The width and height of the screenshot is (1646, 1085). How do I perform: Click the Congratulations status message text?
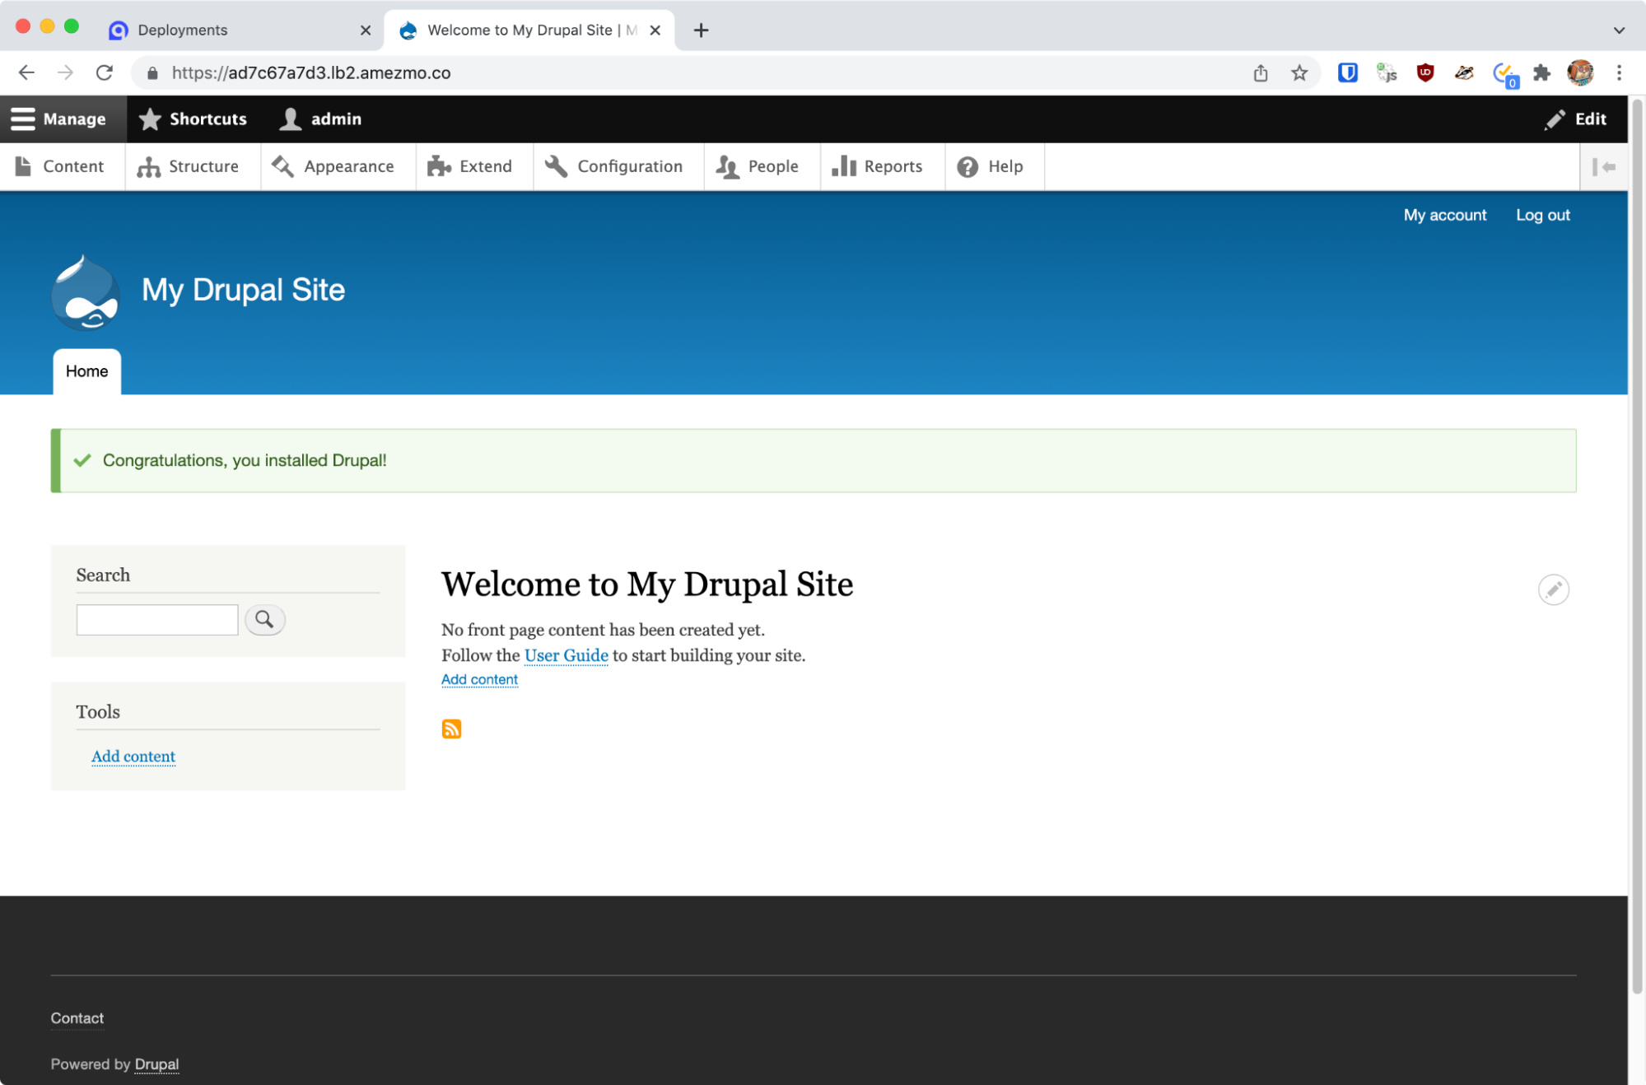click(245, 460)
